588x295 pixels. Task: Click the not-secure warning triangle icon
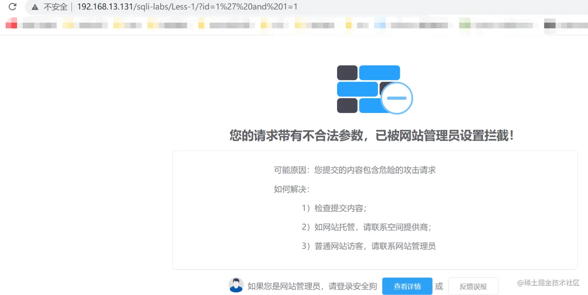[x=35, y=7]
